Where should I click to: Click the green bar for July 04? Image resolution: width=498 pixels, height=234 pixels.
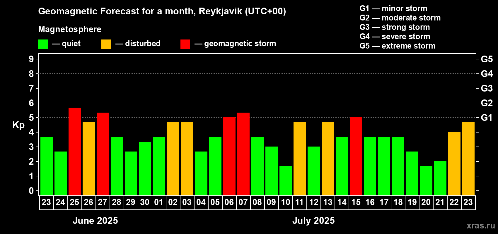pyautogui.click(x=201, y=173)
